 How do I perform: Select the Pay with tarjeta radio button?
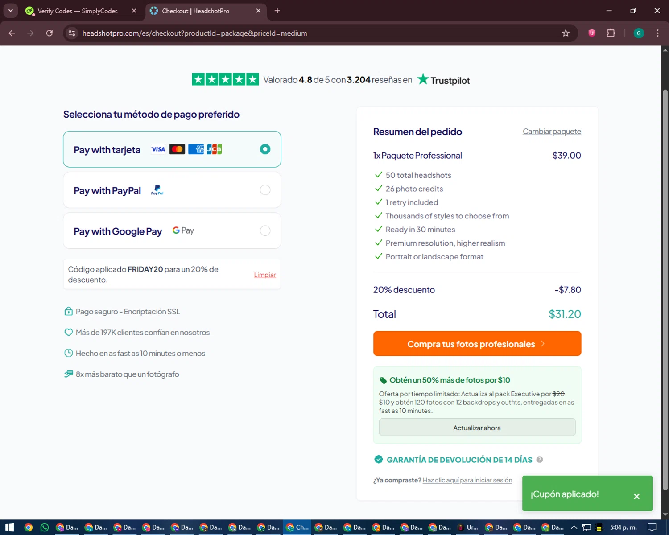(x=265, y=149)
